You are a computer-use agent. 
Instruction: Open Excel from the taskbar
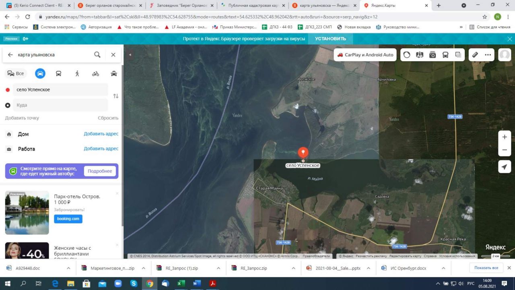(x=181, y=284)
